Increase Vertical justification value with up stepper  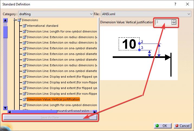coord(174,21)
